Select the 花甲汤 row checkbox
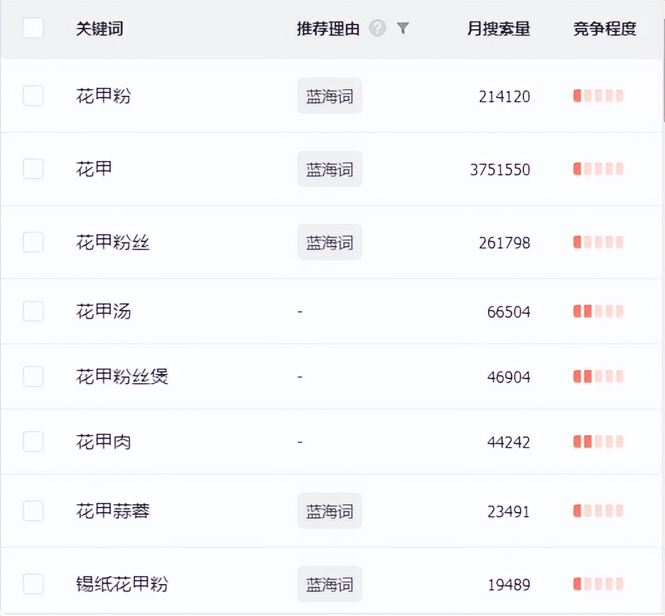 click(33, 311)
